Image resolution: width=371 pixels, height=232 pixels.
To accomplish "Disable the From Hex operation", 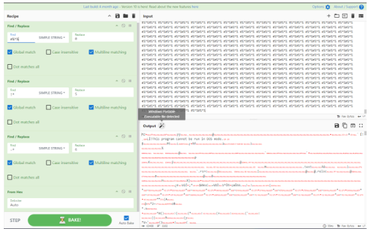I will pos(123,192).
